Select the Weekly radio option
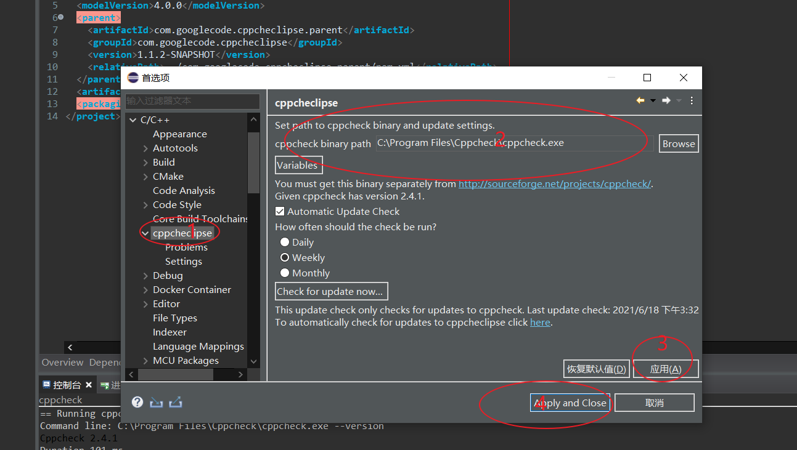 285,257
